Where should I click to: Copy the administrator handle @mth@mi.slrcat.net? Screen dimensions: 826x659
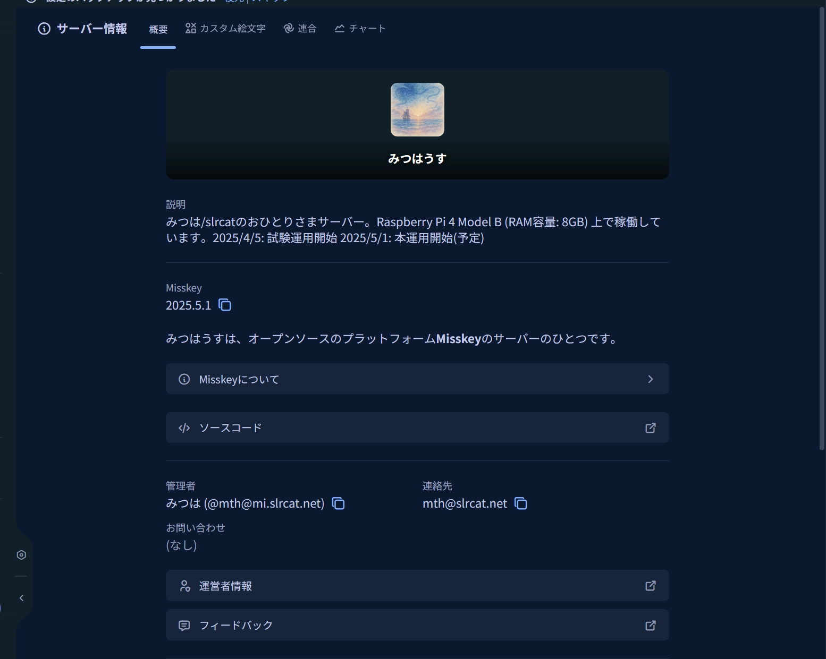pyautogui.click(x=338, y=503)
